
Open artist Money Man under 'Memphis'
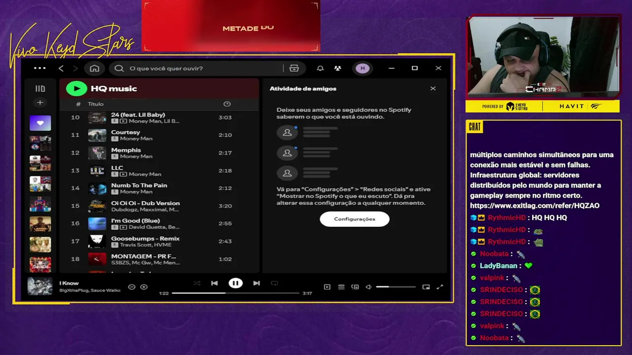(x=136, y=156)
